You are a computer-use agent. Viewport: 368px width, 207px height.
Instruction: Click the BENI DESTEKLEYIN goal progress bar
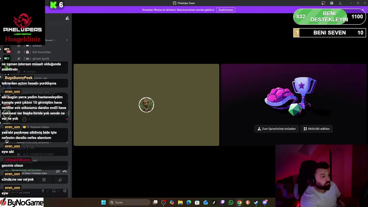tap(329, 17)
